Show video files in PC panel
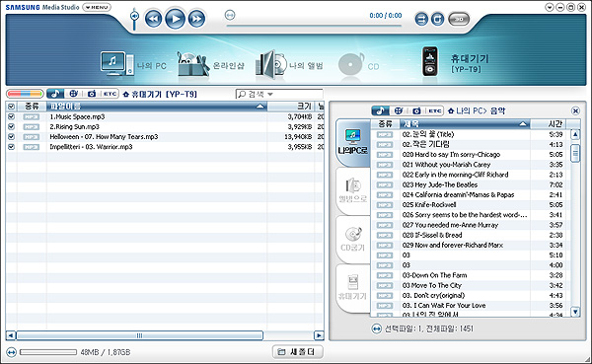The image size is (592, 364). [399, 110]
